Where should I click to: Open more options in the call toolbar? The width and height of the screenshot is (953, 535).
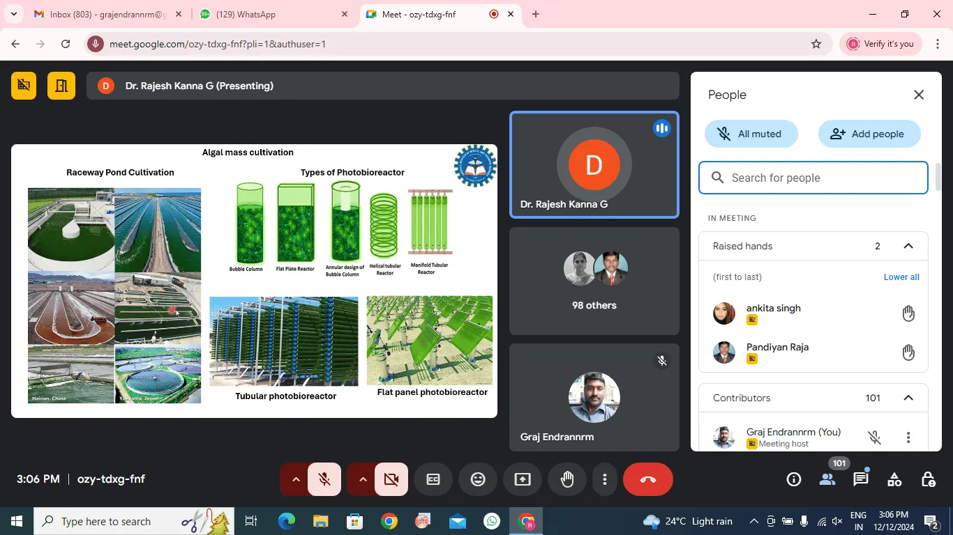[x=605, y=479]
